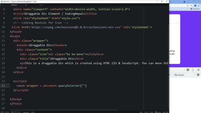201x113 pixels.
Task: Click the Linking BoxIcon comment on line 9
Action: click(41, 23)
